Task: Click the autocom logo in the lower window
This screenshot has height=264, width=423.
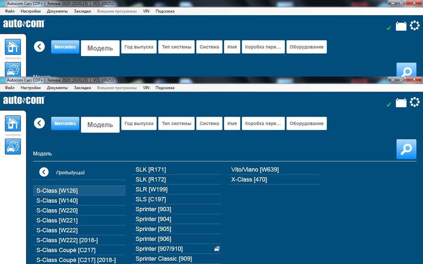Action: [24, 100]
